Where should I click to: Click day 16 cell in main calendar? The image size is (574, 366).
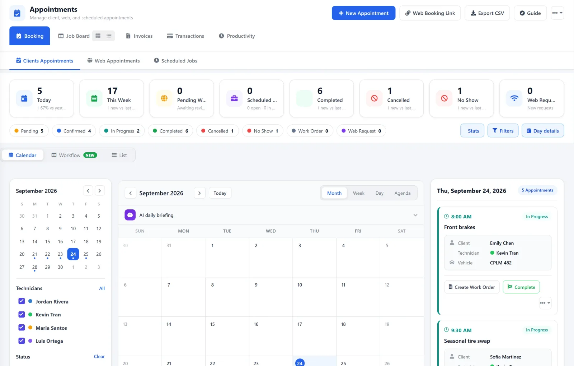[271, 336]
